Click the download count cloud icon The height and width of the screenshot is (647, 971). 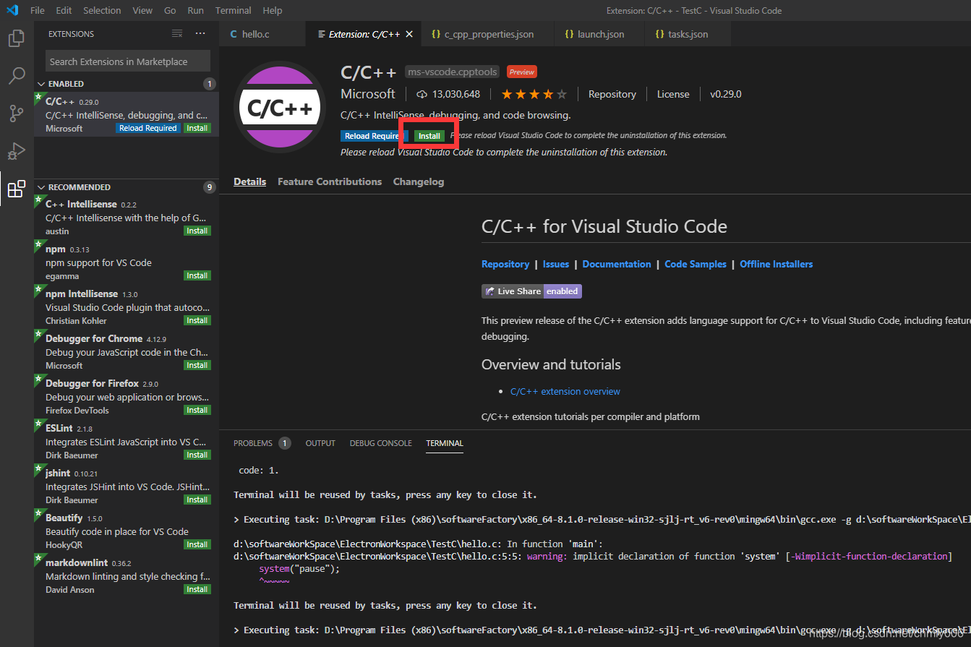422,94
